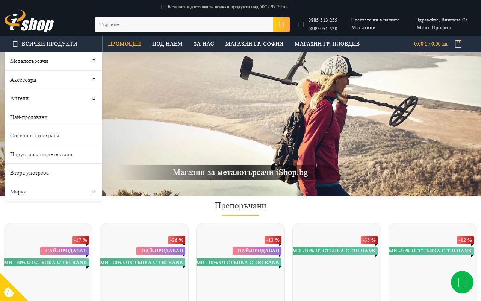481x301 pixels.
Task: Open the ПРОМОЦИИ menu item
Action: click(124, 44)
